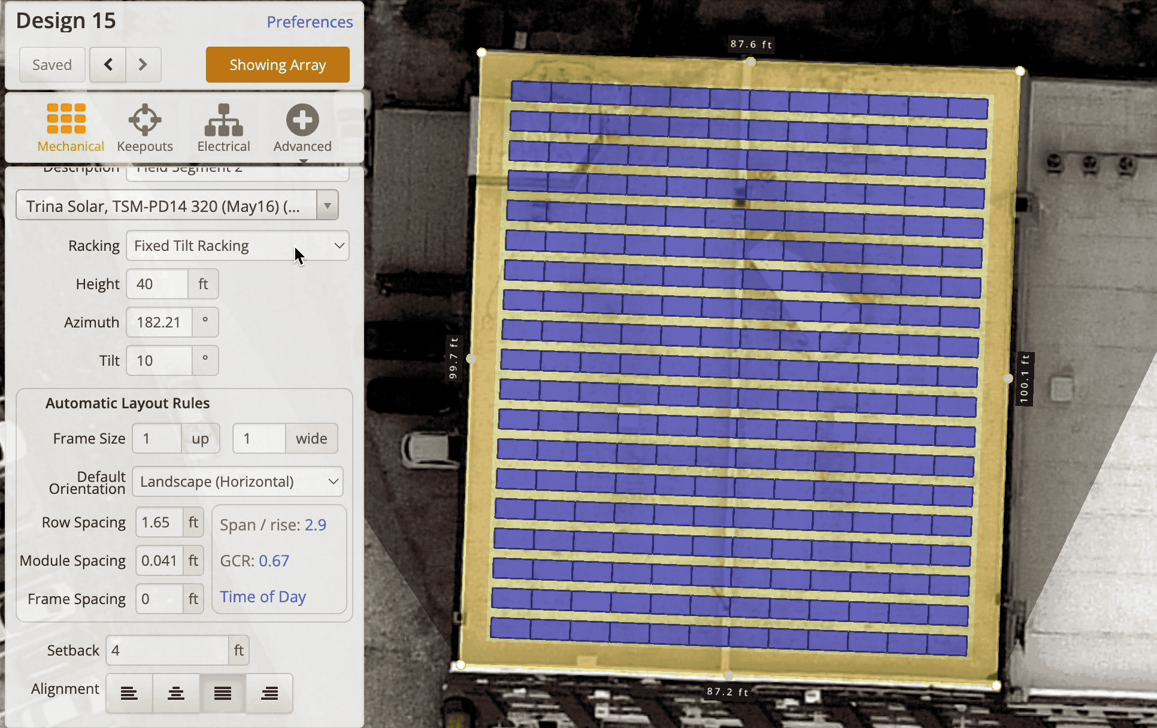Screen dimensions: 1157x728
Task: Click the Frame Size wide input
Action: 259,438
